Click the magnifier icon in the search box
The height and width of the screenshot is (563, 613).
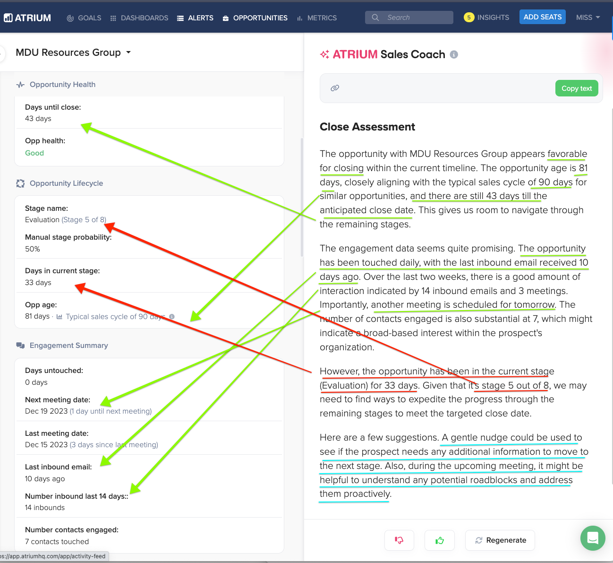click(x=375, y=17)
